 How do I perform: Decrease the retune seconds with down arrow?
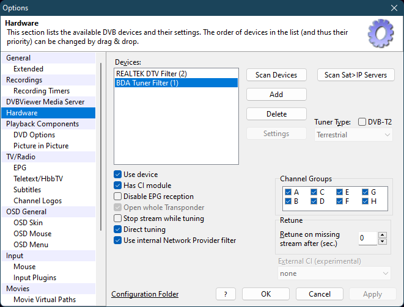click(382, 241)
